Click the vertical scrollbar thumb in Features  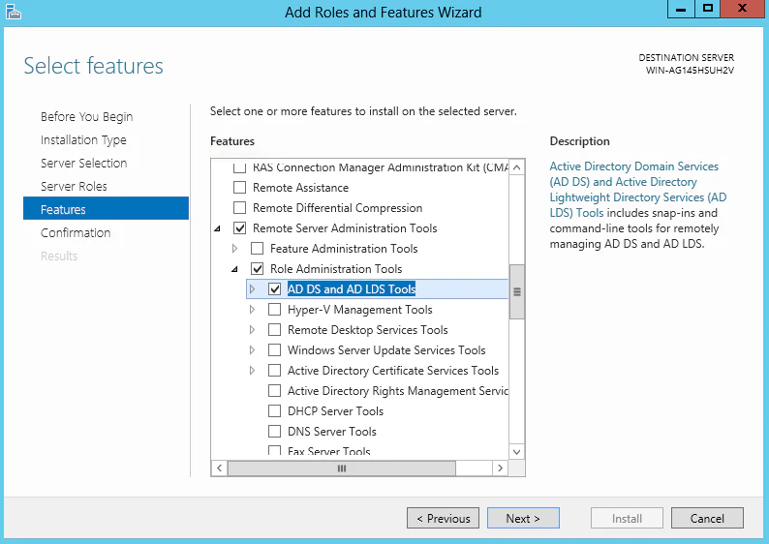[516, 292]
